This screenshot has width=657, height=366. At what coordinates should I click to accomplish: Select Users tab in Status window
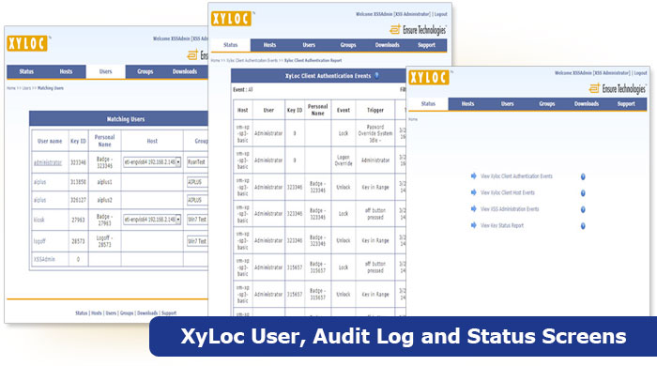(x=508, y=104)
